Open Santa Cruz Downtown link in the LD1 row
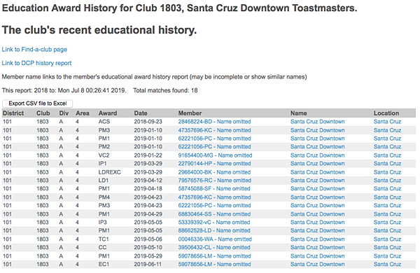The height and width of the screenshot is (273, 420). point(317,181)
